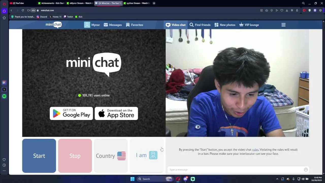
Task: Open the Discord bookmark
Action: point(42,17)
